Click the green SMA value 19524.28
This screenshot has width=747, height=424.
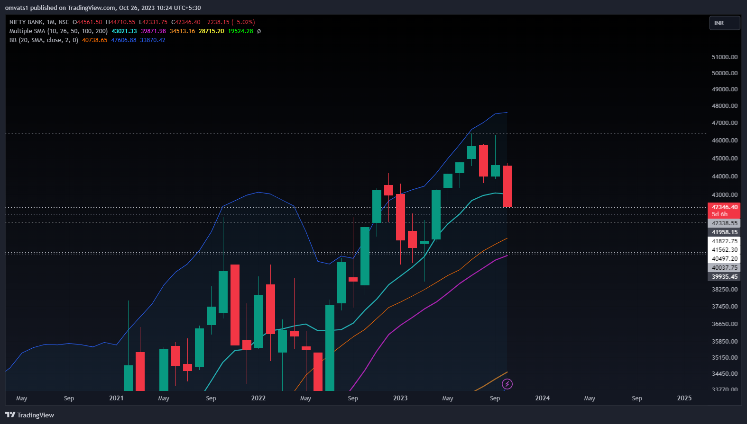[x=240, y=31]
